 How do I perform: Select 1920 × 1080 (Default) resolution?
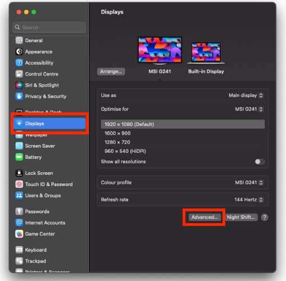pyautogui.click(x=183, y=124)
